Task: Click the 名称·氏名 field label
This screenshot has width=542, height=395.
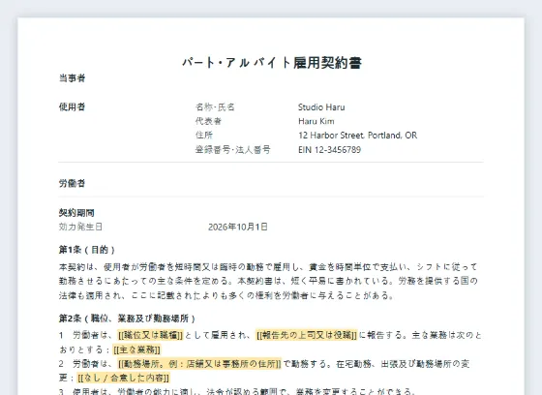Action: [x=215, y=107]
